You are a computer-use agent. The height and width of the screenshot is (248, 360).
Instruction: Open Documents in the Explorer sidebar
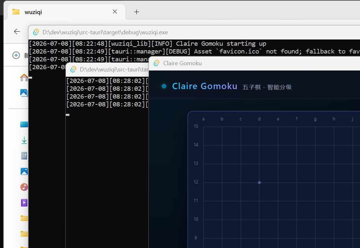tap(24, 156)
